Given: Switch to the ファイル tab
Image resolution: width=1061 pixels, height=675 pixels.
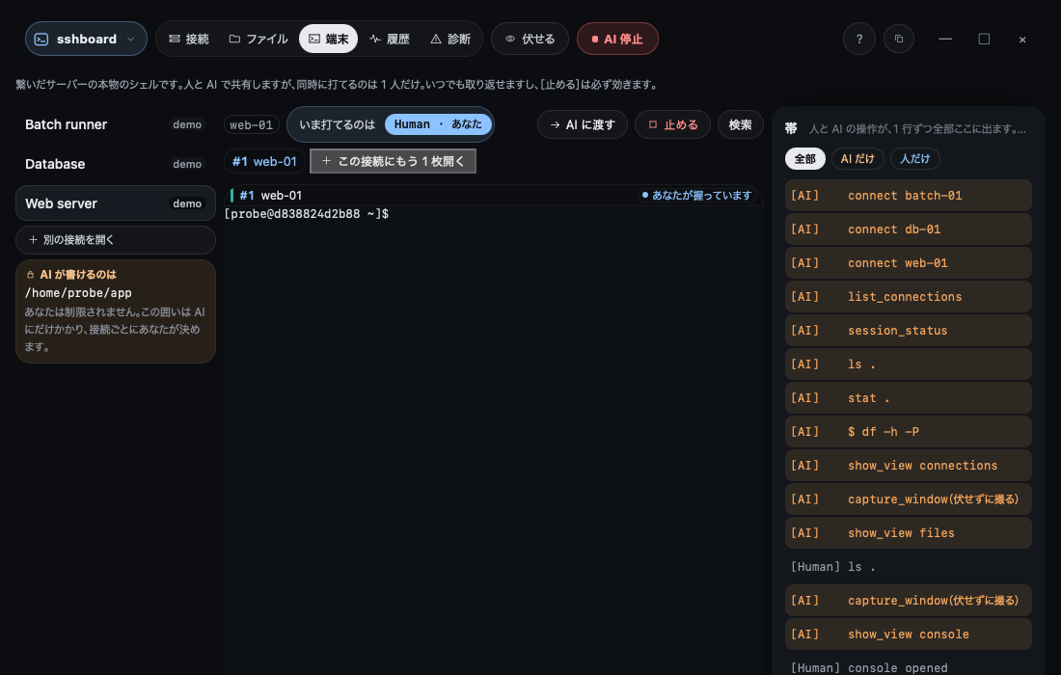Looking at the screenshot, I should 258,39.
